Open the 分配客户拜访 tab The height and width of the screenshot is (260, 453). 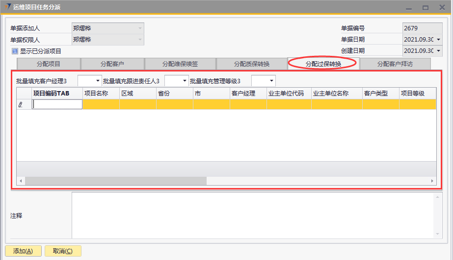click(396, 64)
